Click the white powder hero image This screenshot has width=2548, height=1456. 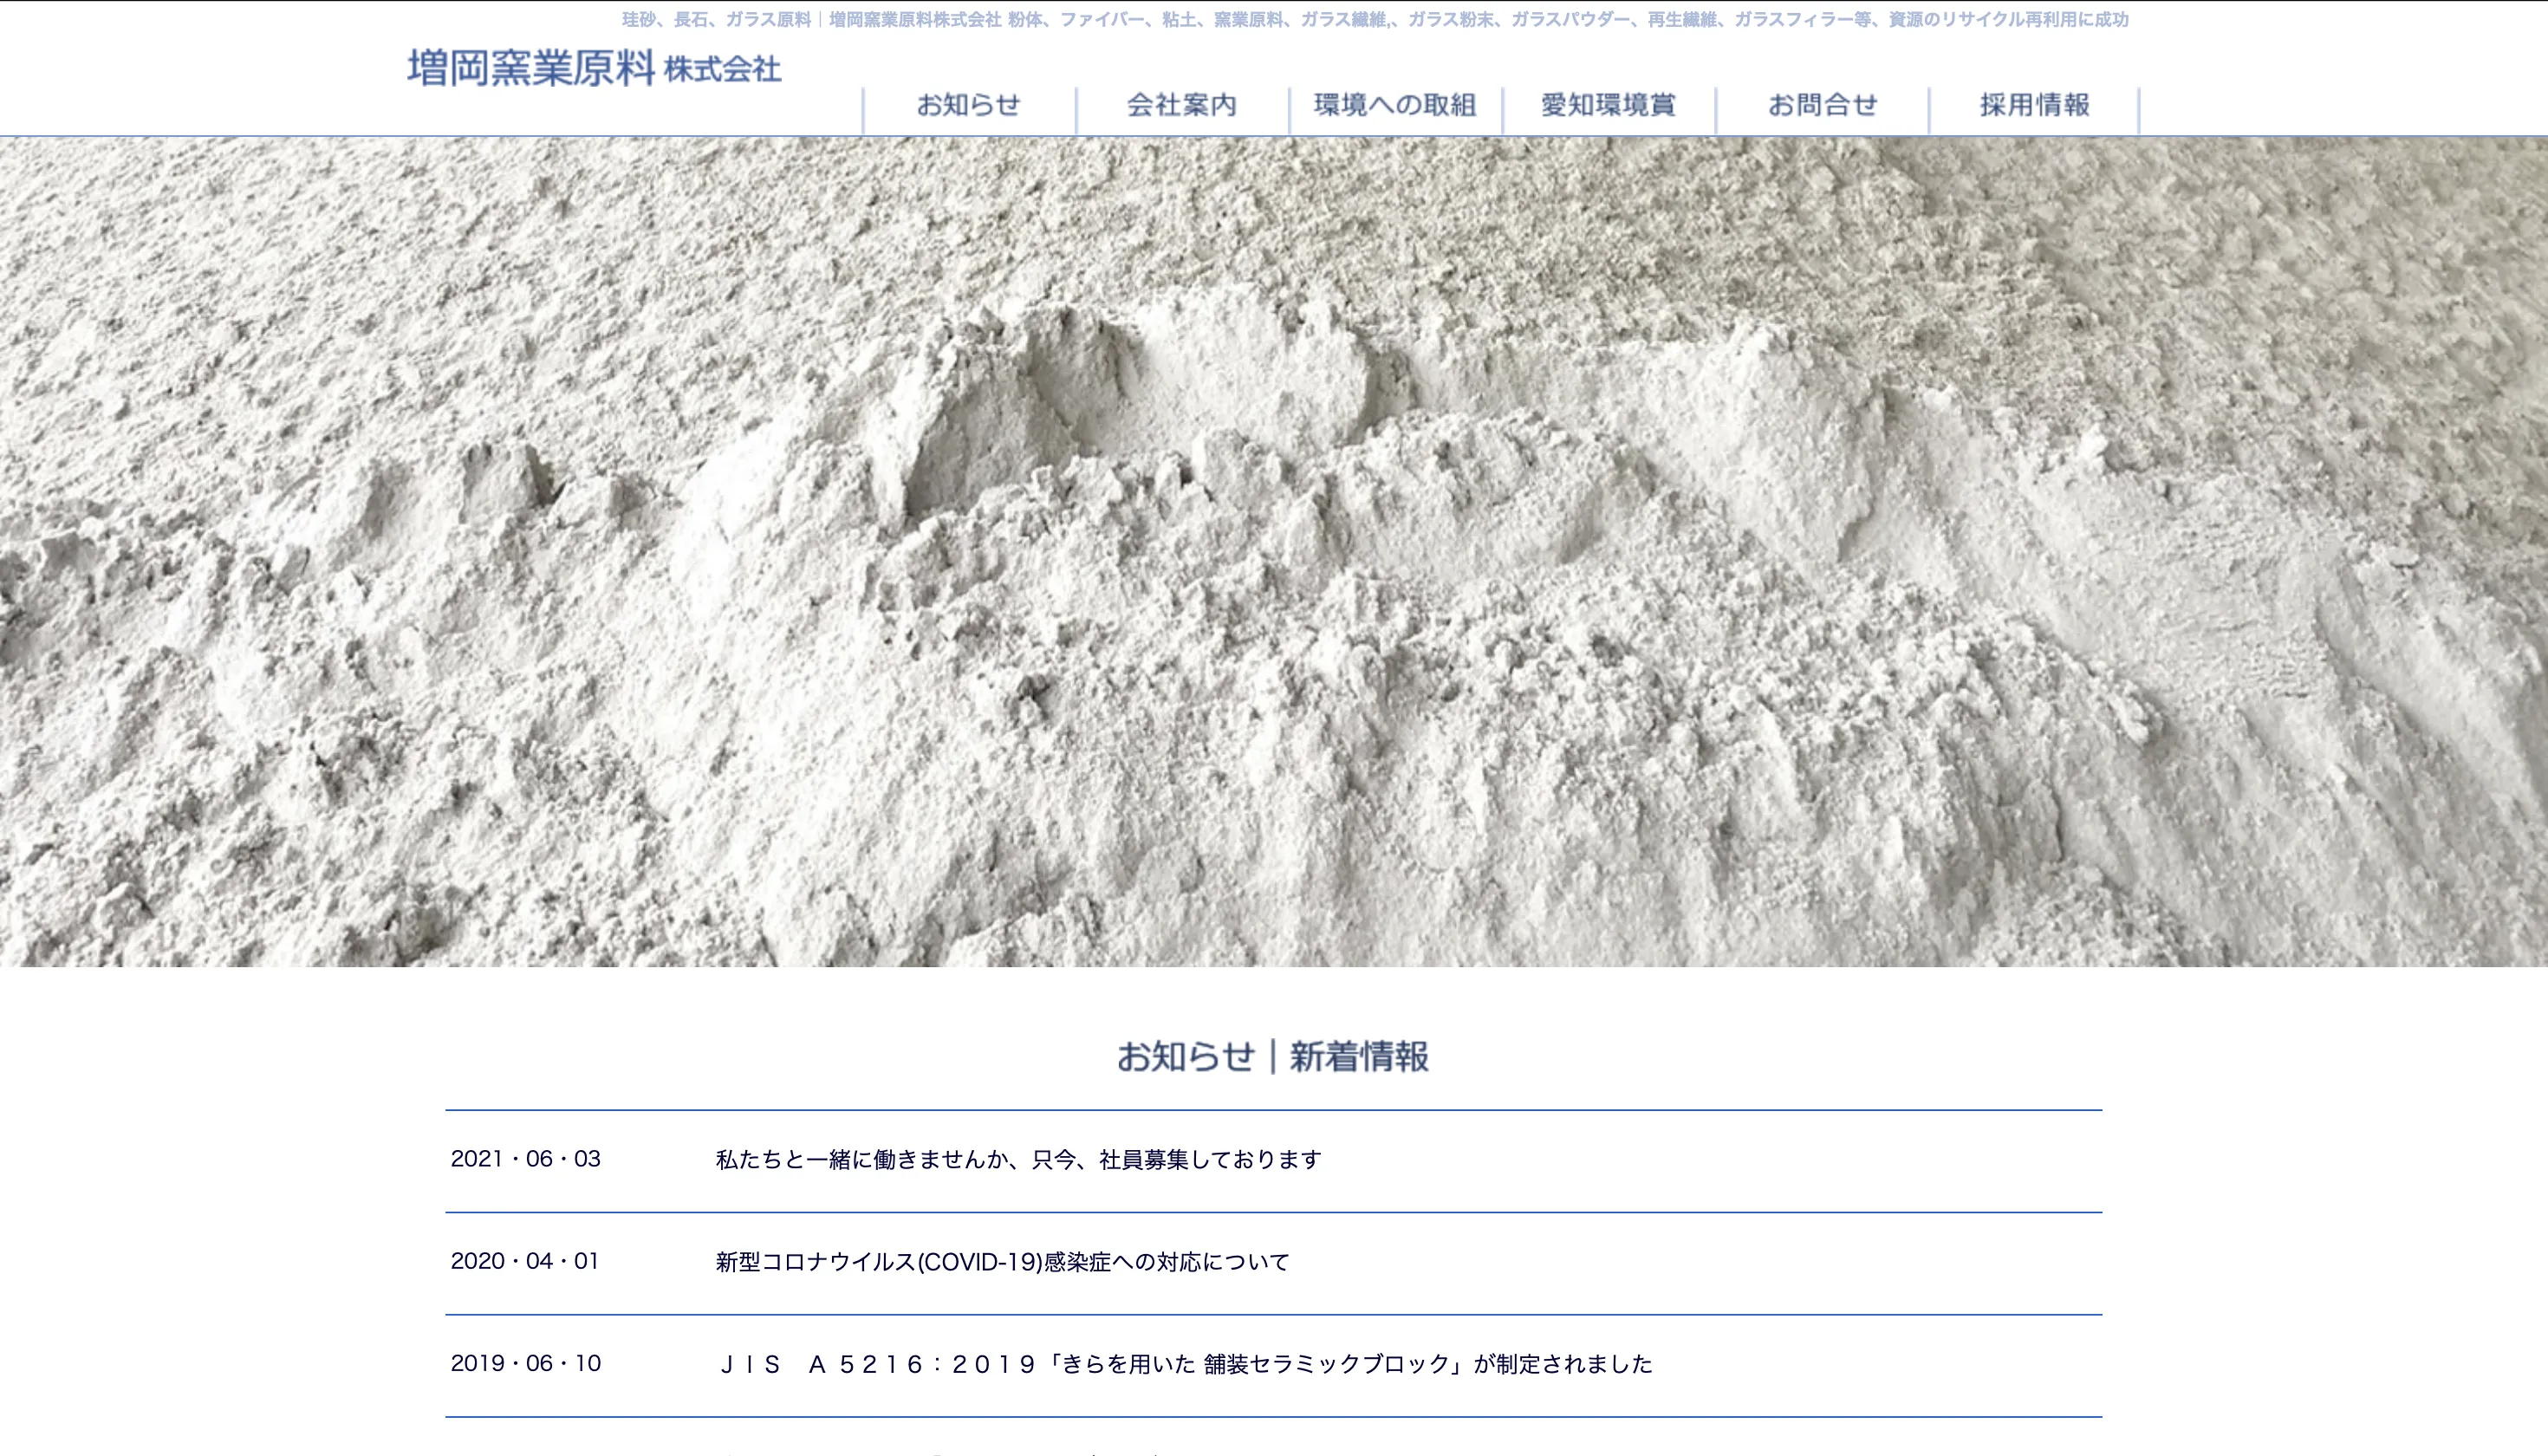pos(1274,552)
